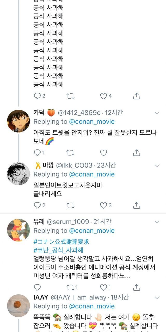Retweet 마깡's tweet
Image resolution: width=166 pixels, height=332 pixels.
point(70,205)
